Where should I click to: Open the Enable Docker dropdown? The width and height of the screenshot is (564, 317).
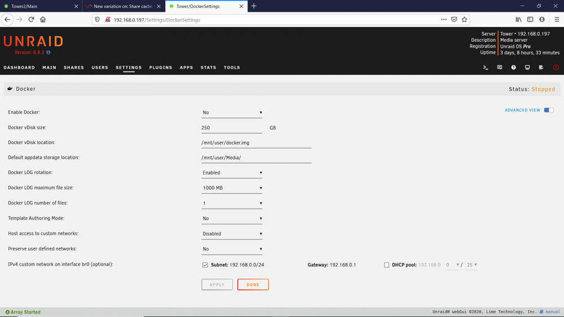(x=232, y=113)
